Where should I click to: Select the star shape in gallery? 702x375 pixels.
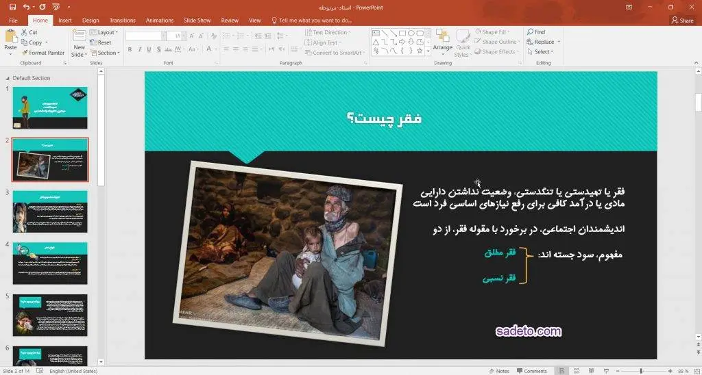[x=420, y=51]
